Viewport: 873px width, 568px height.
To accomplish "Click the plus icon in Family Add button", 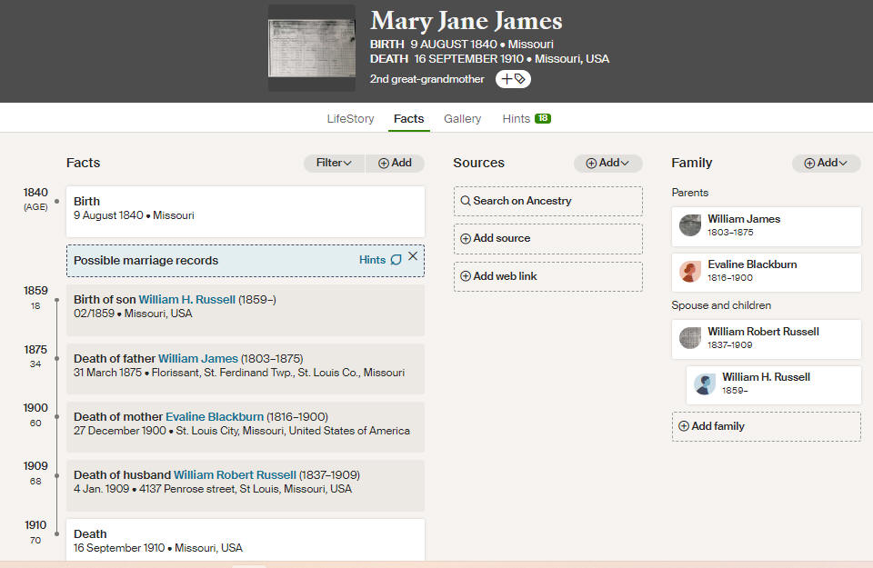I will pos(809,163).
